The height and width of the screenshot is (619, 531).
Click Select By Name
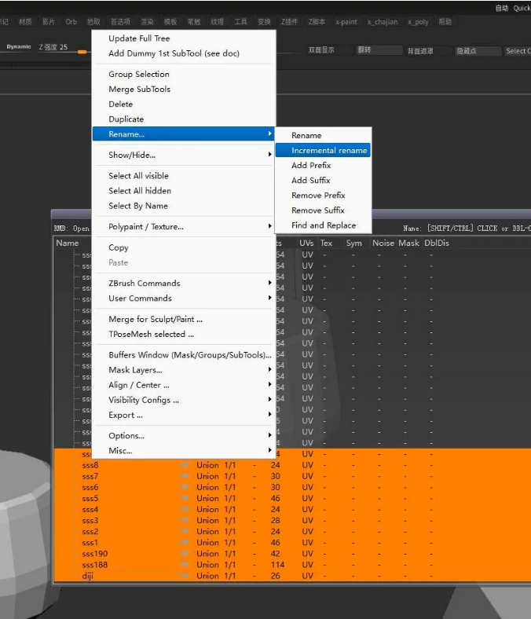[x=184, y=206]
